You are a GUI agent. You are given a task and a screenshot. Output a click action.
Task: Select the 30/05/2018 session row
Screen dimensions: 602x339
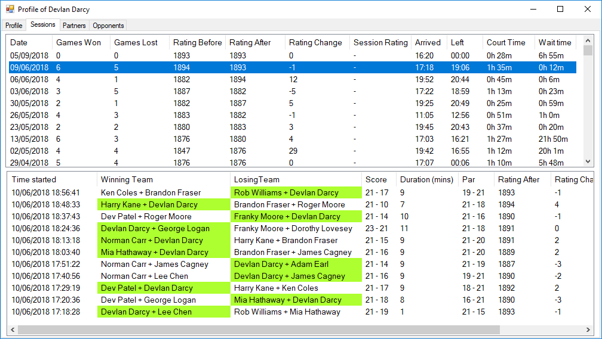point(292,103)
